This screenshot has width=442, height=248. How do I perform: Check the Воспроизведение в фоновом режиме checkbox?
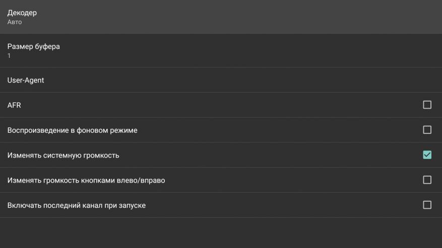coord(427,130)
